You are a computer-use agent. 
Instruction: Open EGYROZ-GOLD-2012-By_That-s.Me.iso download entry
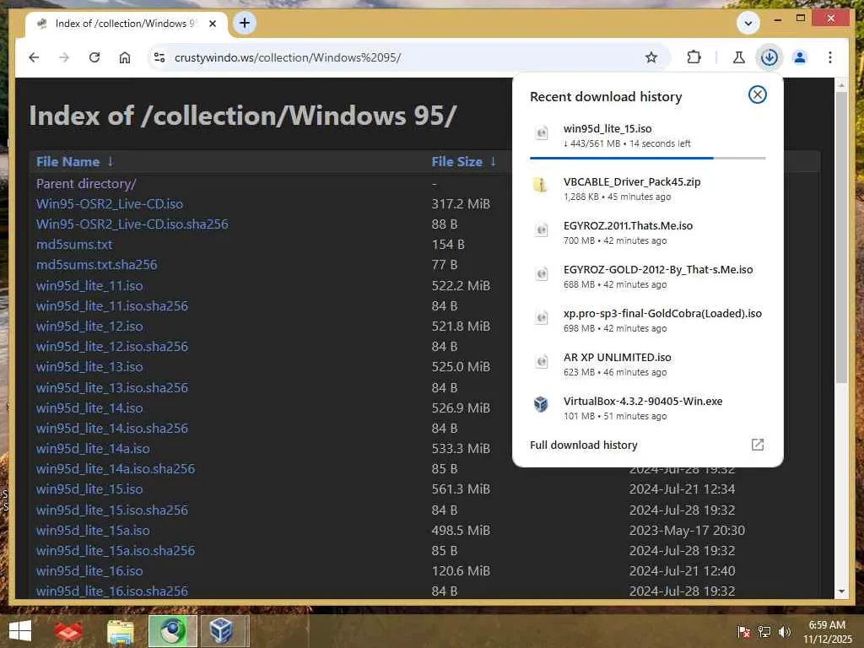pyautogui.click(x=647, y=277)
